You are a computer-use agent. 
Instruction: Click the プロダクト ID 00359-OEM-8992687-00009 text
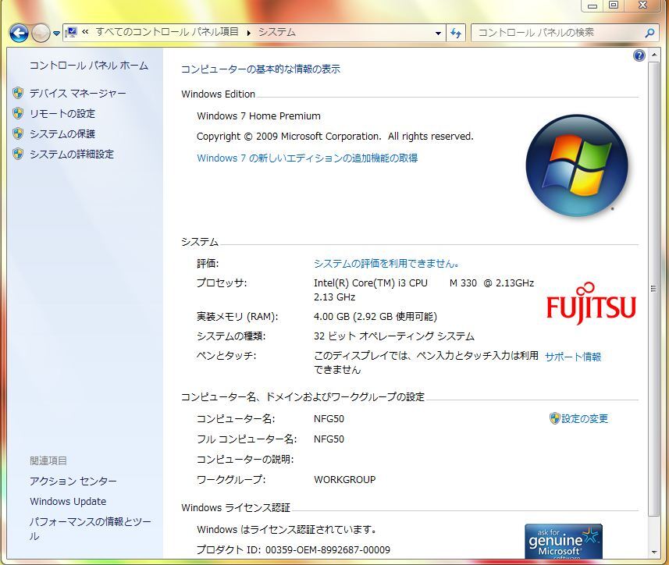pyautogui.click(x=293, y=550)
